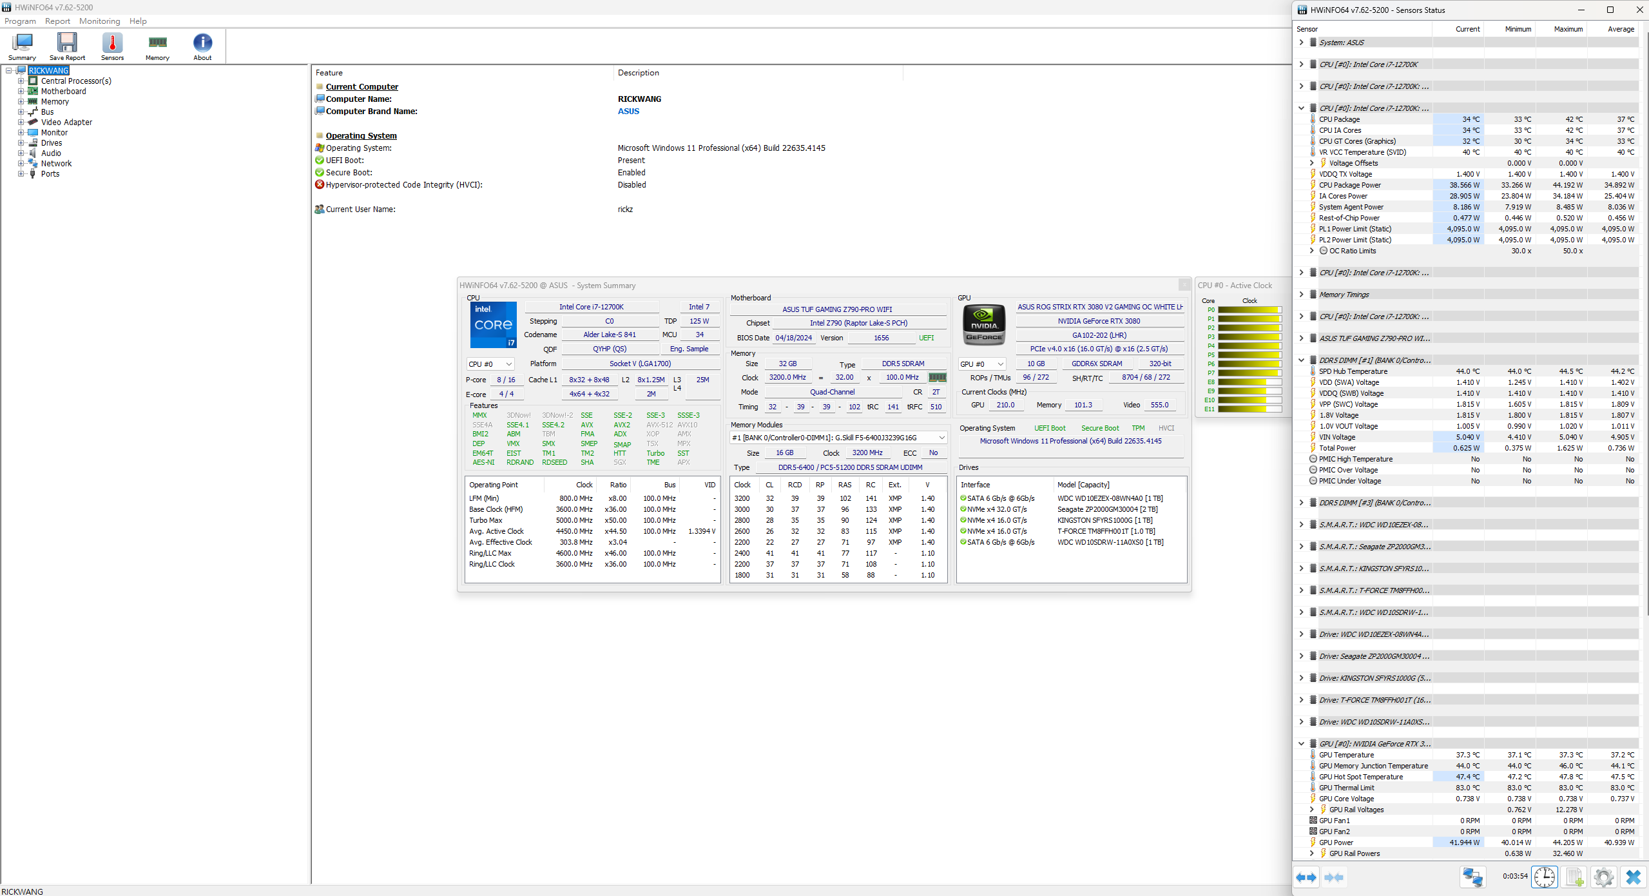The width and height of the screenshot is (1649, 896).
Task: Click the red X icon beside Hypervisor-protected Code Integrity
Action: 320,184
